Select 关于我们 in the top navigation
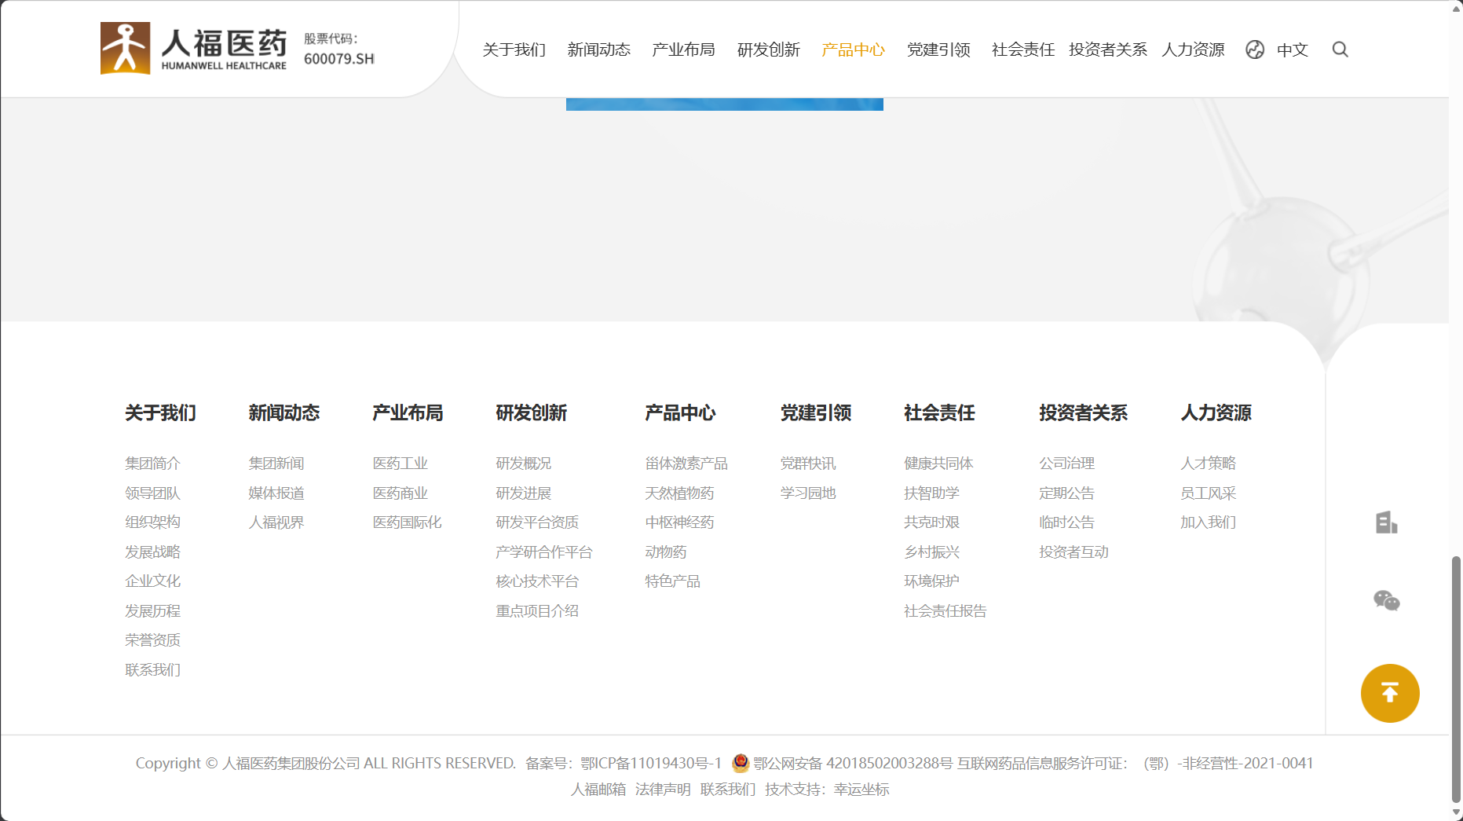The image size is (1463, 821). click(x=514, y=49)
